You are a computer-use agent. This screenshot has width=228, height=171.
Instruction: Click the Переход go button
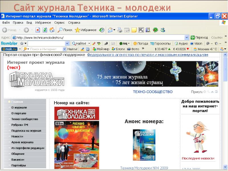[x=199, y=37]
